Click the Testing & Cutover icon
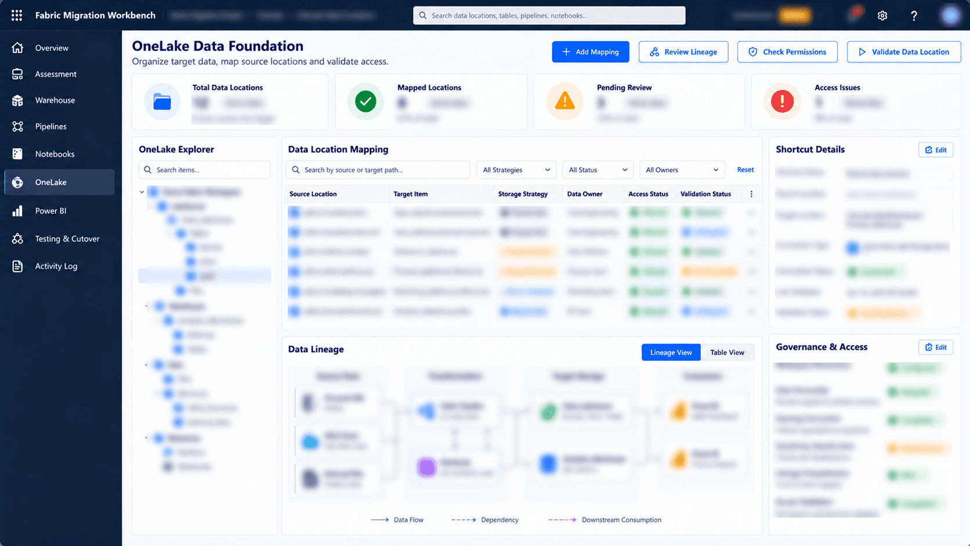The height and width of the screenshot is (546, 970). pos(17,238)
